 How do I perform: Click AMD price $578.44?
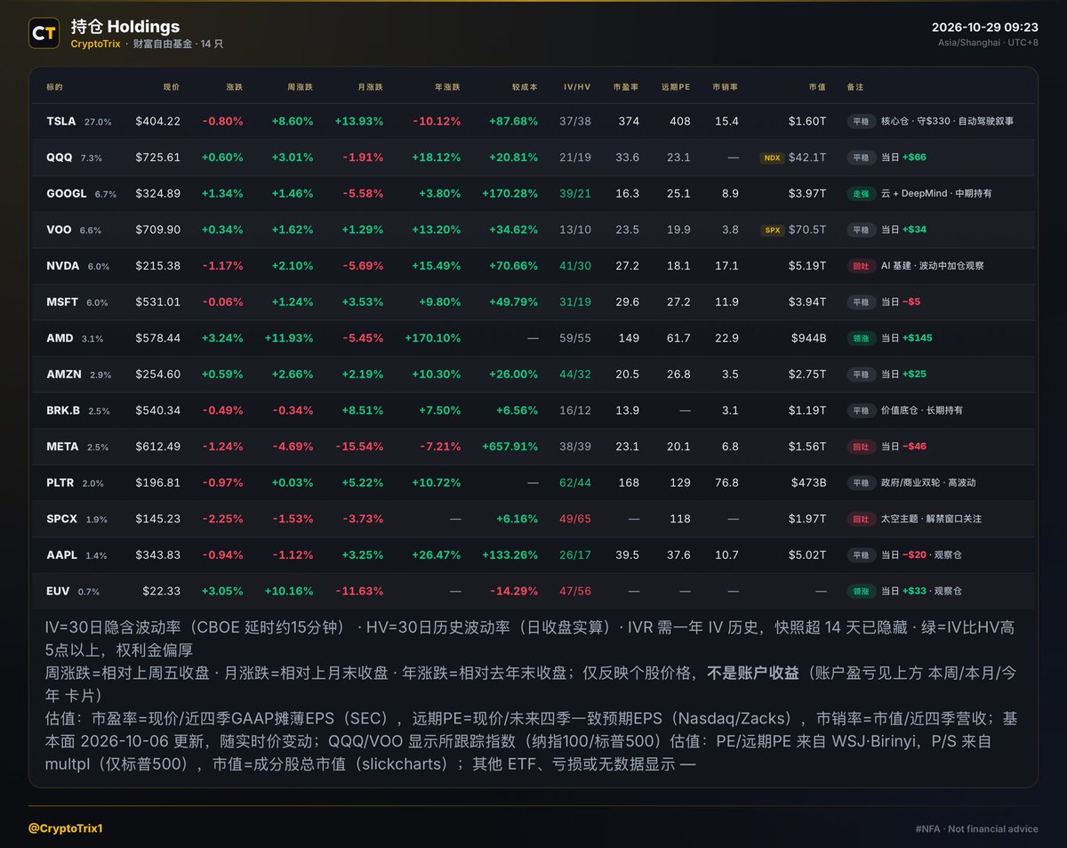tap(158, 338)
